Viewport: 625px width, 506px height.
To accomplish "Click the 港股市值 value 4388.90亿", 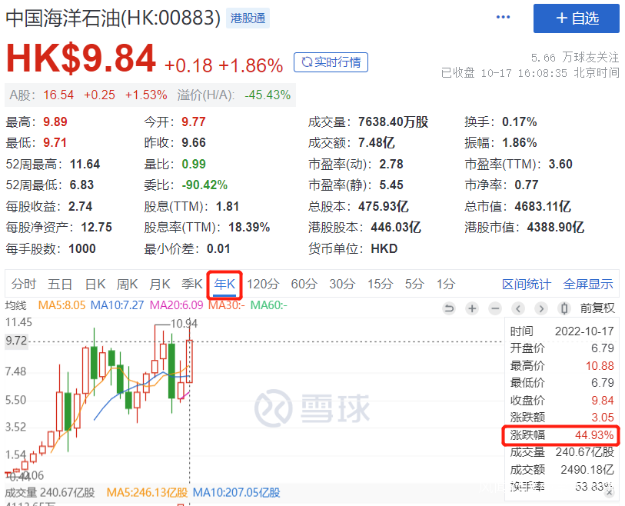I will point(555,228).
